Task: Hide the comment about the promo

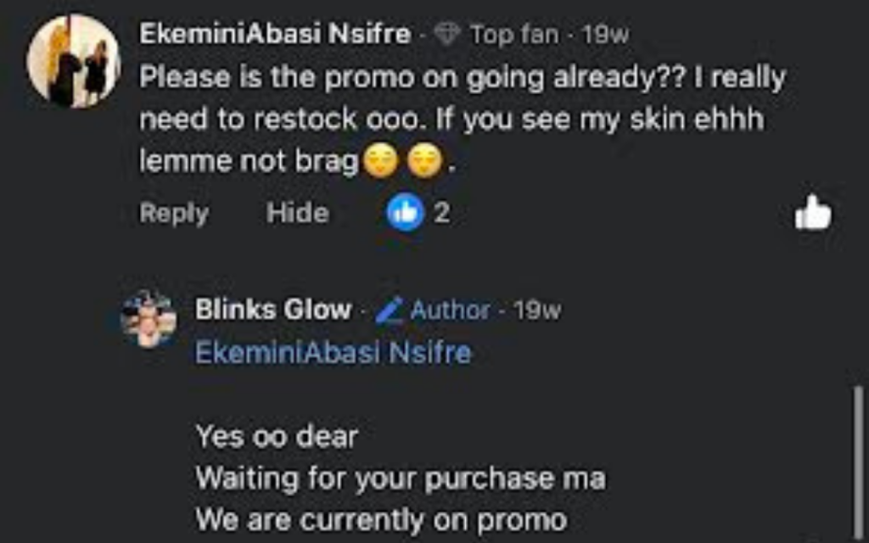Action: pos(297,213)
